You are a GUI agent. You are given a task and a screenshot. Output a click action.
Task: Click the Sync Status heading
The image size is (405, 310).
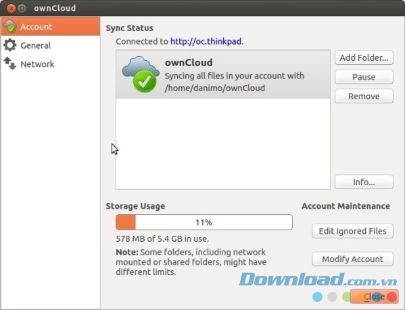tap(129, 28)
